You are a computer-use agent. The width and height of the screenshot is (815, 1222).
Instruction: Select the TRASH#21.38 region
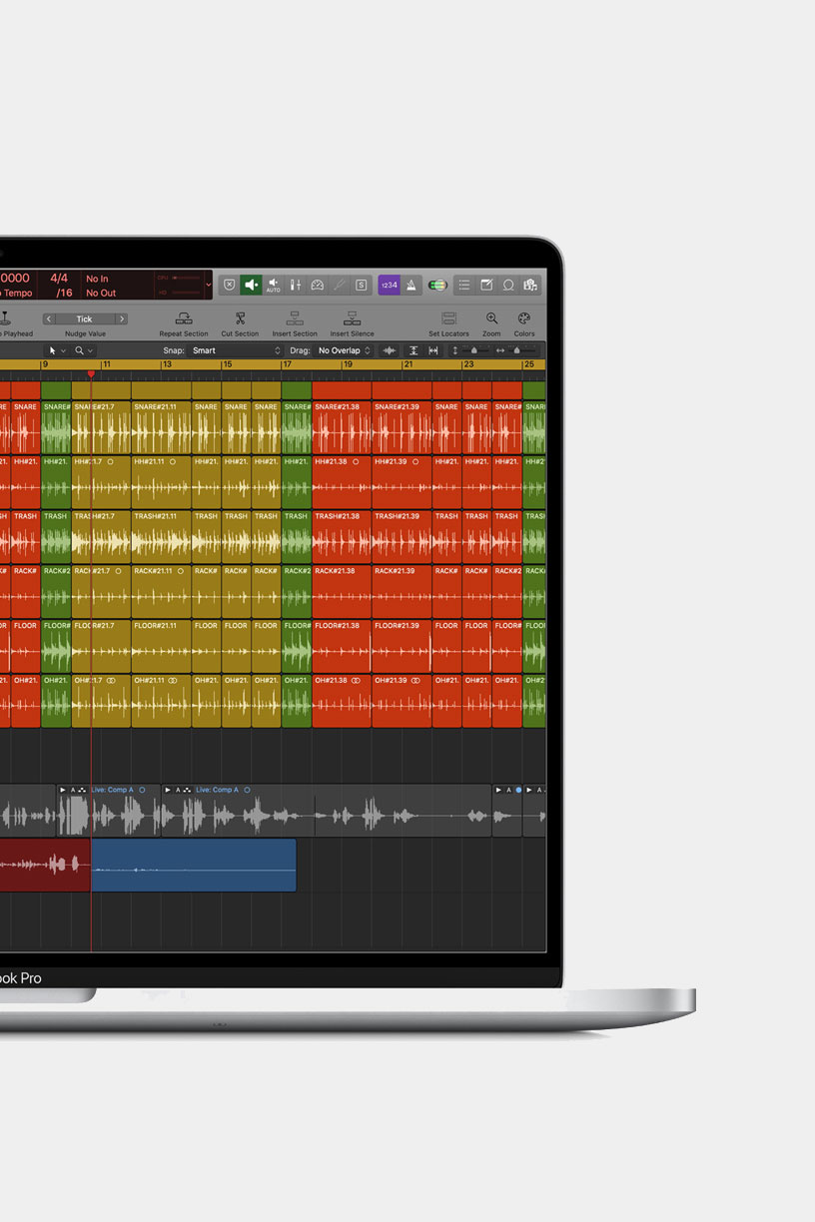point(342,536)
